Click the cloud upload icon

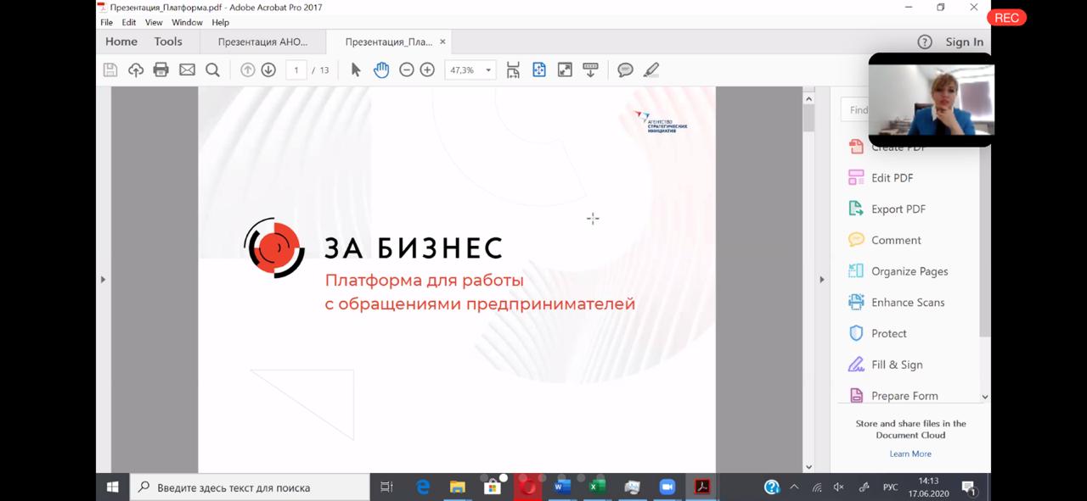click(136, 70)
